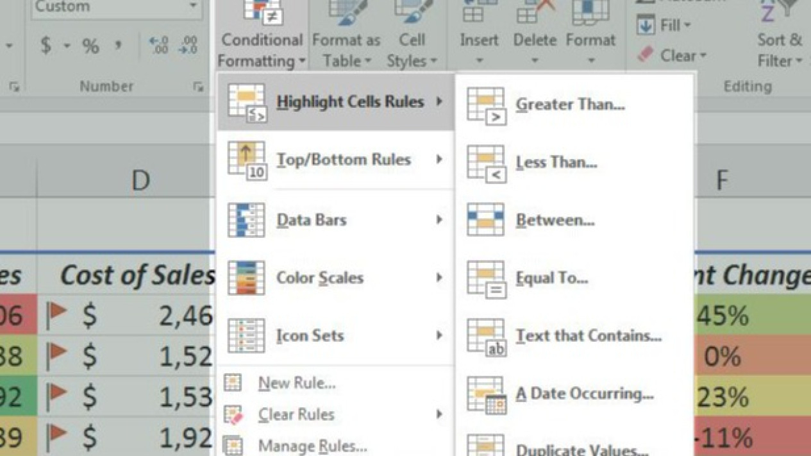Choose Between... rule
This screenshot has width=811, height=456.
pyautogui.click(x=574, y=220)
